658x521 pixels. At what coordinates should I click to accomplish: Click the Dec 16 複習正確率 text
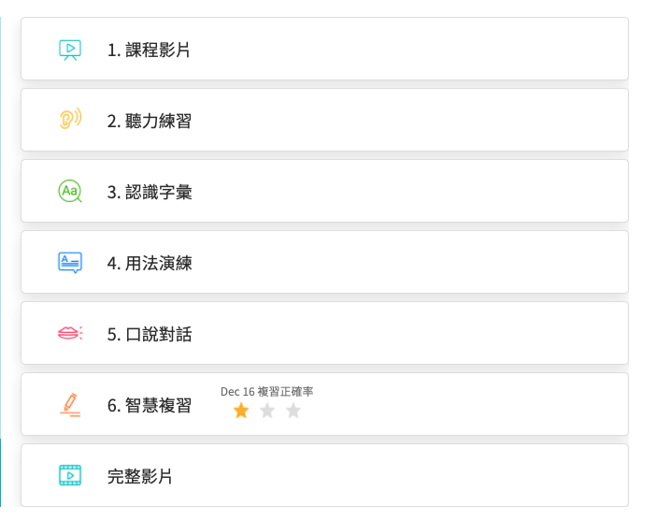tap(266, 391)
